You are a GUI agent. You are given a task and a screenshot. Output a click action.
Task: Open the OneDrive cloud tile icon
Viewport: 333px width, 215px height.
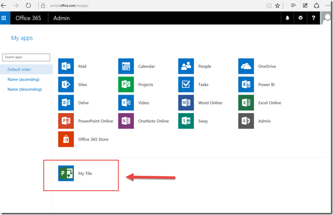246,66
